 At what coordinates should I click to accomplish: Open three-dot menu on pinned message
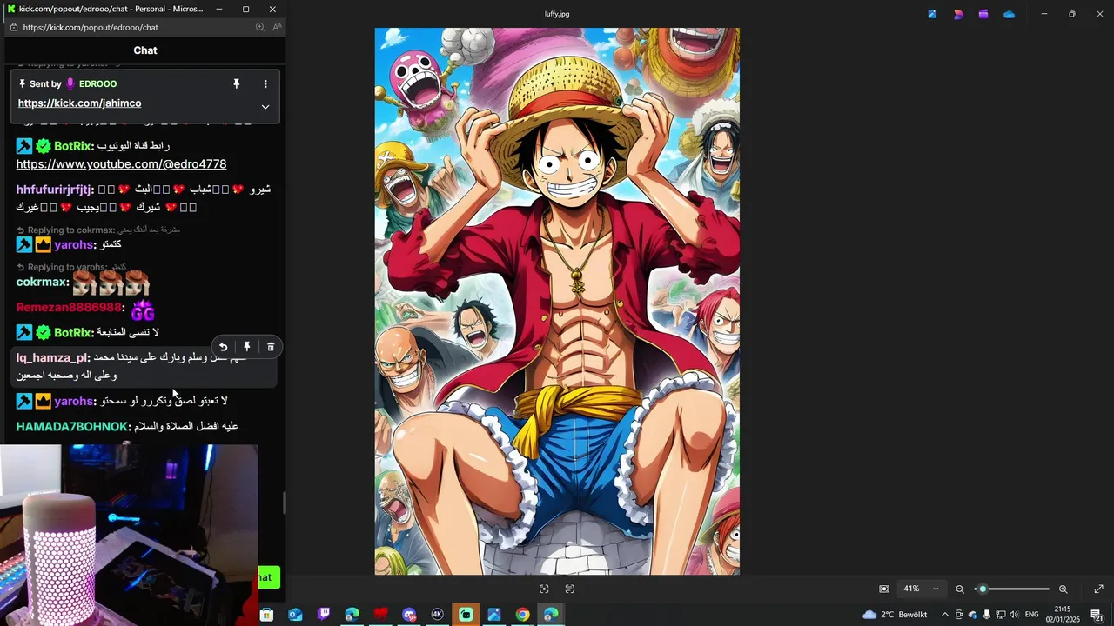tap(265, 83)
